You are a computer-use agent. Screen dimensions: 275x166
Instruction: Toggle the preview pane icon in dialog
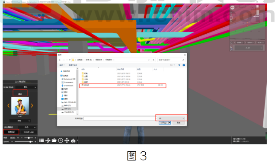(179, 65)
